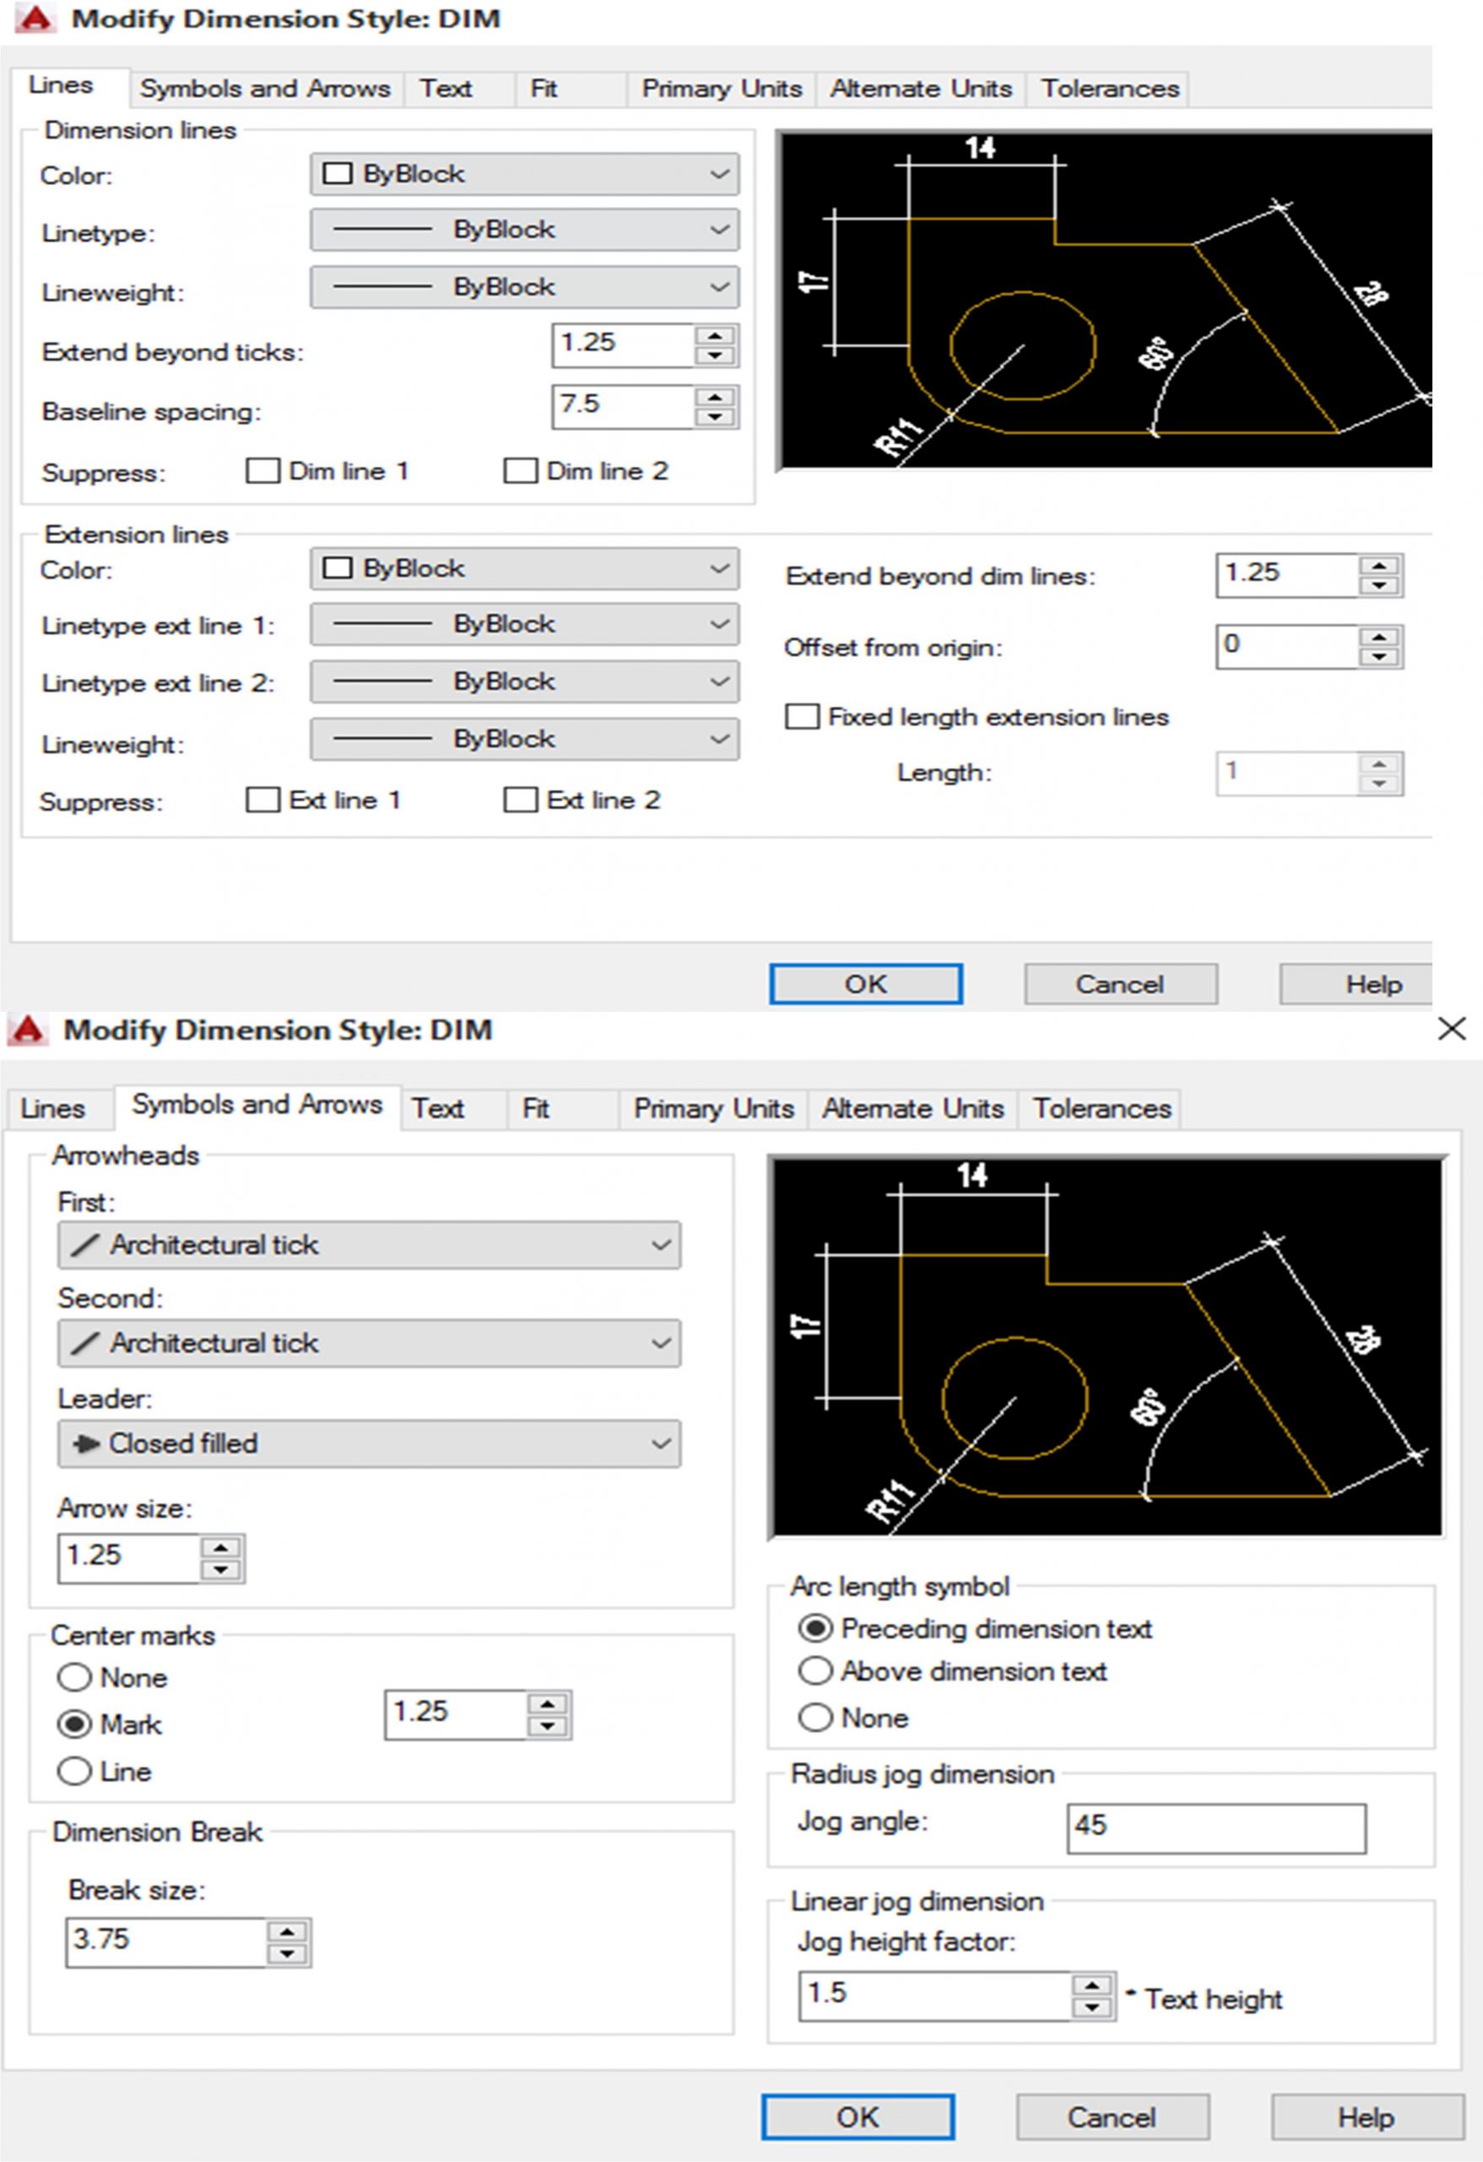Click the Jog angle input field
The image size is (1483, 2162).
(1215, 1825)
